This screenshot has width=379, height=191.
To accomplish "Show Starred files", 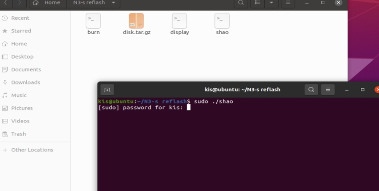I will tap(21, 31).
